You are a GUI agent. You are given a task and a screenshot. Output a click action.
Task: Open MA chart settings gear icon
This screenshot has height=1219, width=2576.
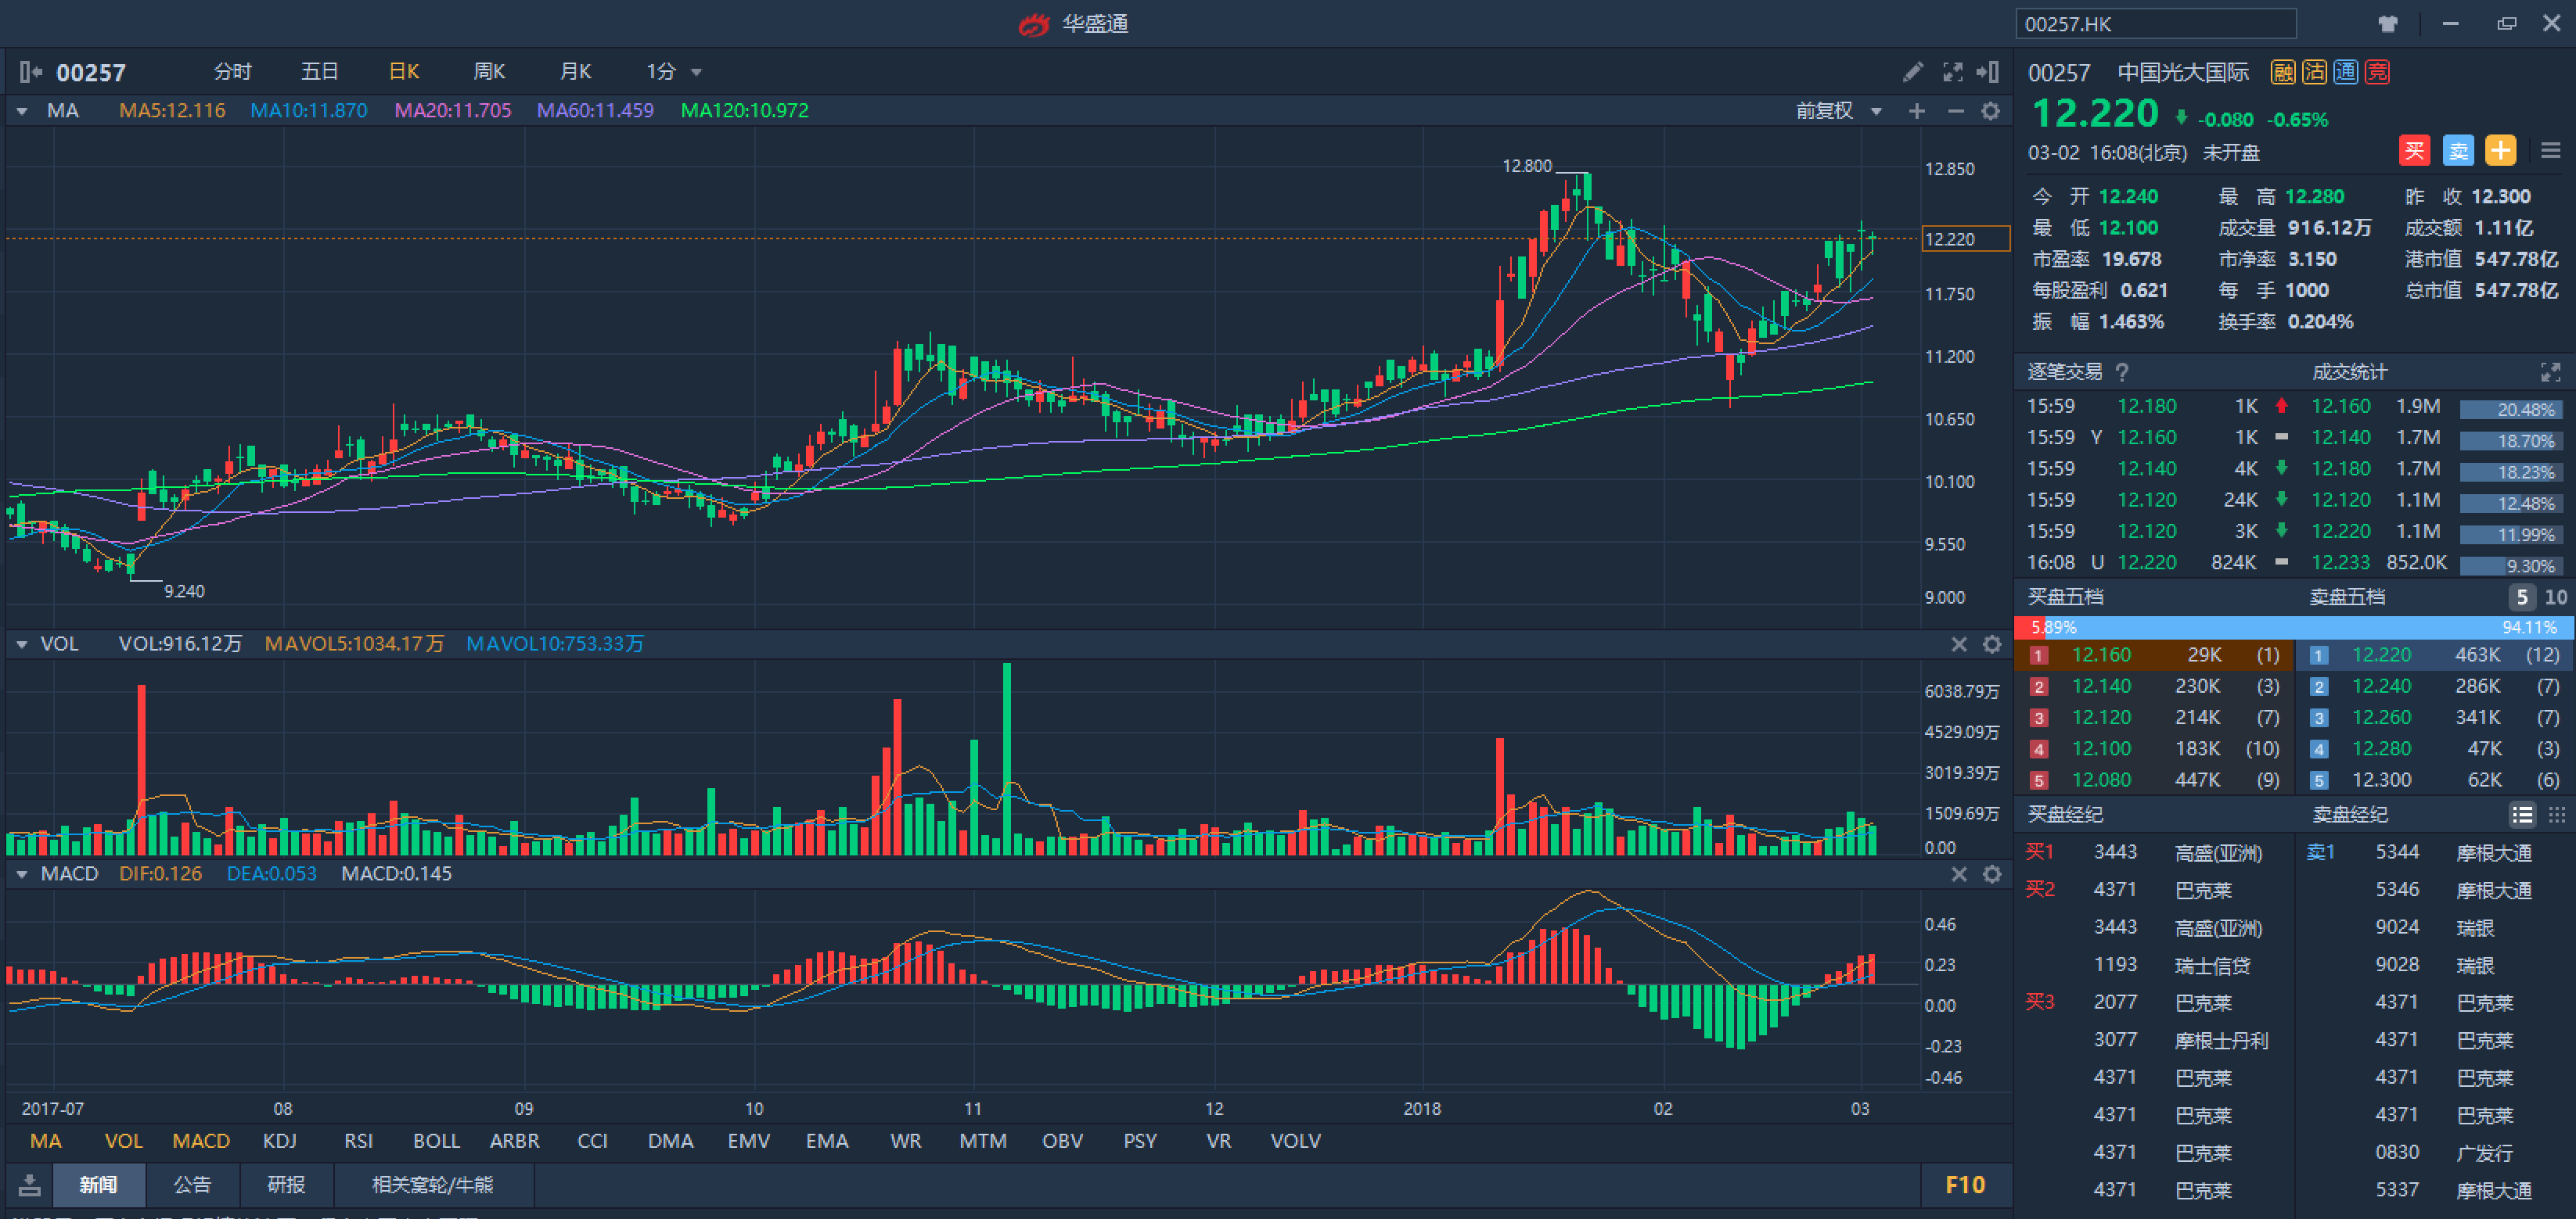(1990, 111)
